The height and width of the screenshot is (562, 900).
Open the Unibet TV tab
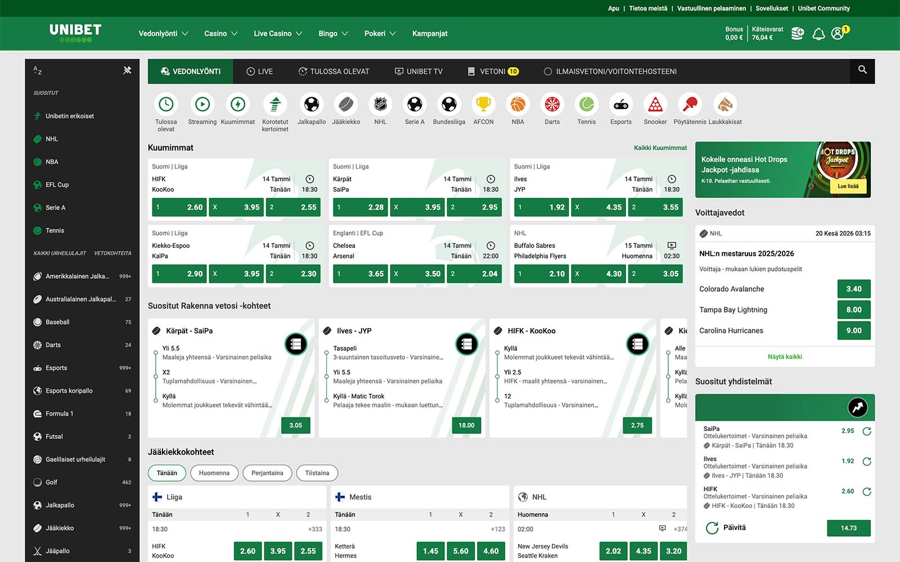pyautogui.click(x=418, y=71)
